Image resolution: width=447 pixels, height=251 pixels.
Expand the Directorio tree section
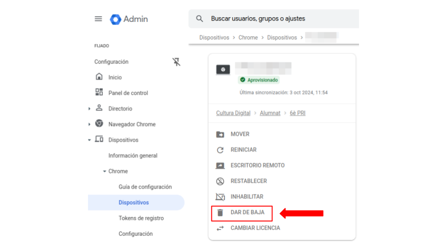[89, 109]
